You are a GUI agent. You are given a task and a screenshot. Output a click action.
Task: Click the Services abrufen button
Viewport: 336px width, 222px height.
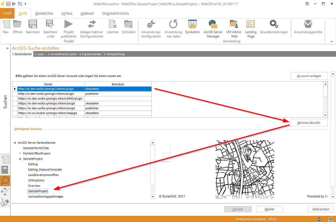(309, 122)
